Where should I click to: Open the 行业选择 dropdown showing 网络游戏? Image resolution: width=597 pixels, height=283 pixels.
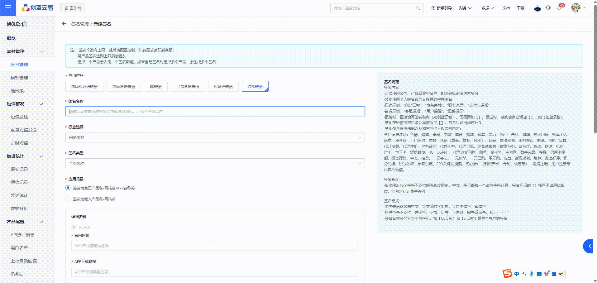(215, 137)
